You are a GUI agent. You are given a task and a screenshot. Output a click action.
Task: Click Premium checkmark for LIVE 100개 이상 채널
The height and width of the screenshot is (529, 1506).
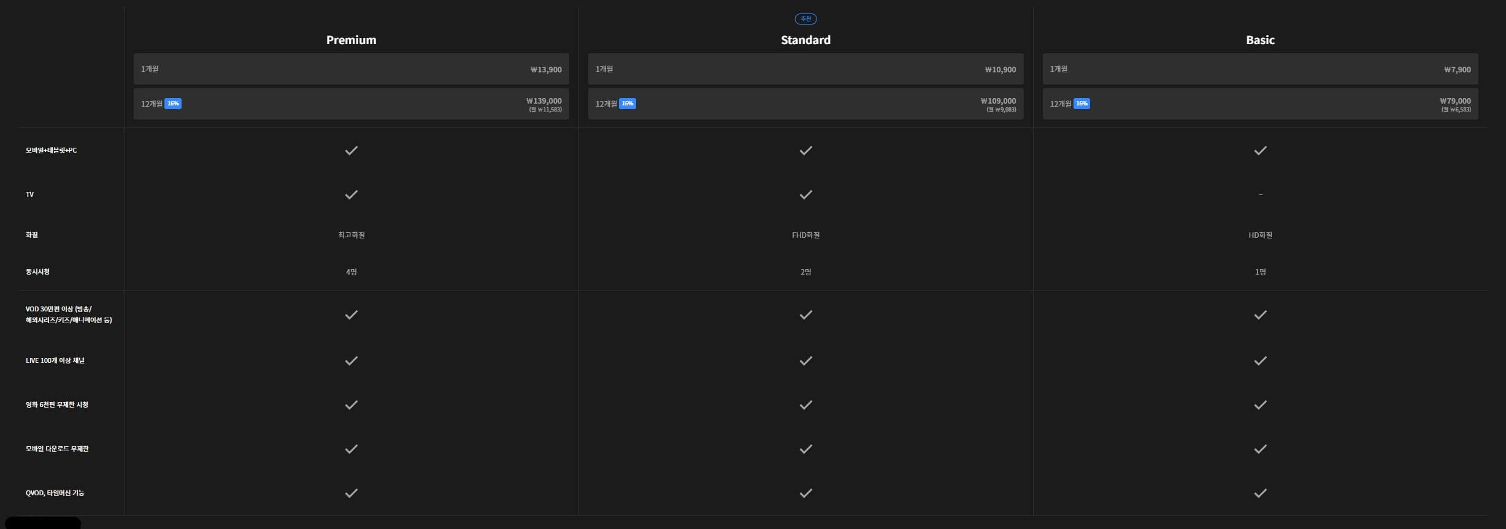click(351, 360)
